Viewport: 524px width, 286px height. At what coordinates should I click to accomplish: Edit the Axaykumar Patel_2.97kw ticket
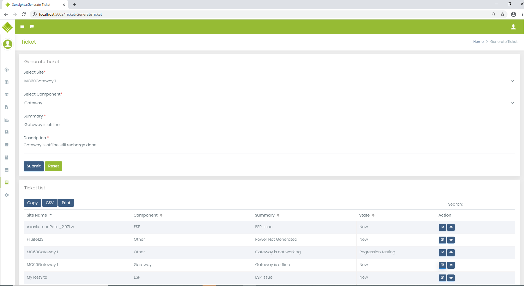pos(442,227)
